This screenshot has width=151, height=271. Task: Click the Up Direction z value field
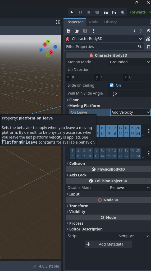click(137, 77)
